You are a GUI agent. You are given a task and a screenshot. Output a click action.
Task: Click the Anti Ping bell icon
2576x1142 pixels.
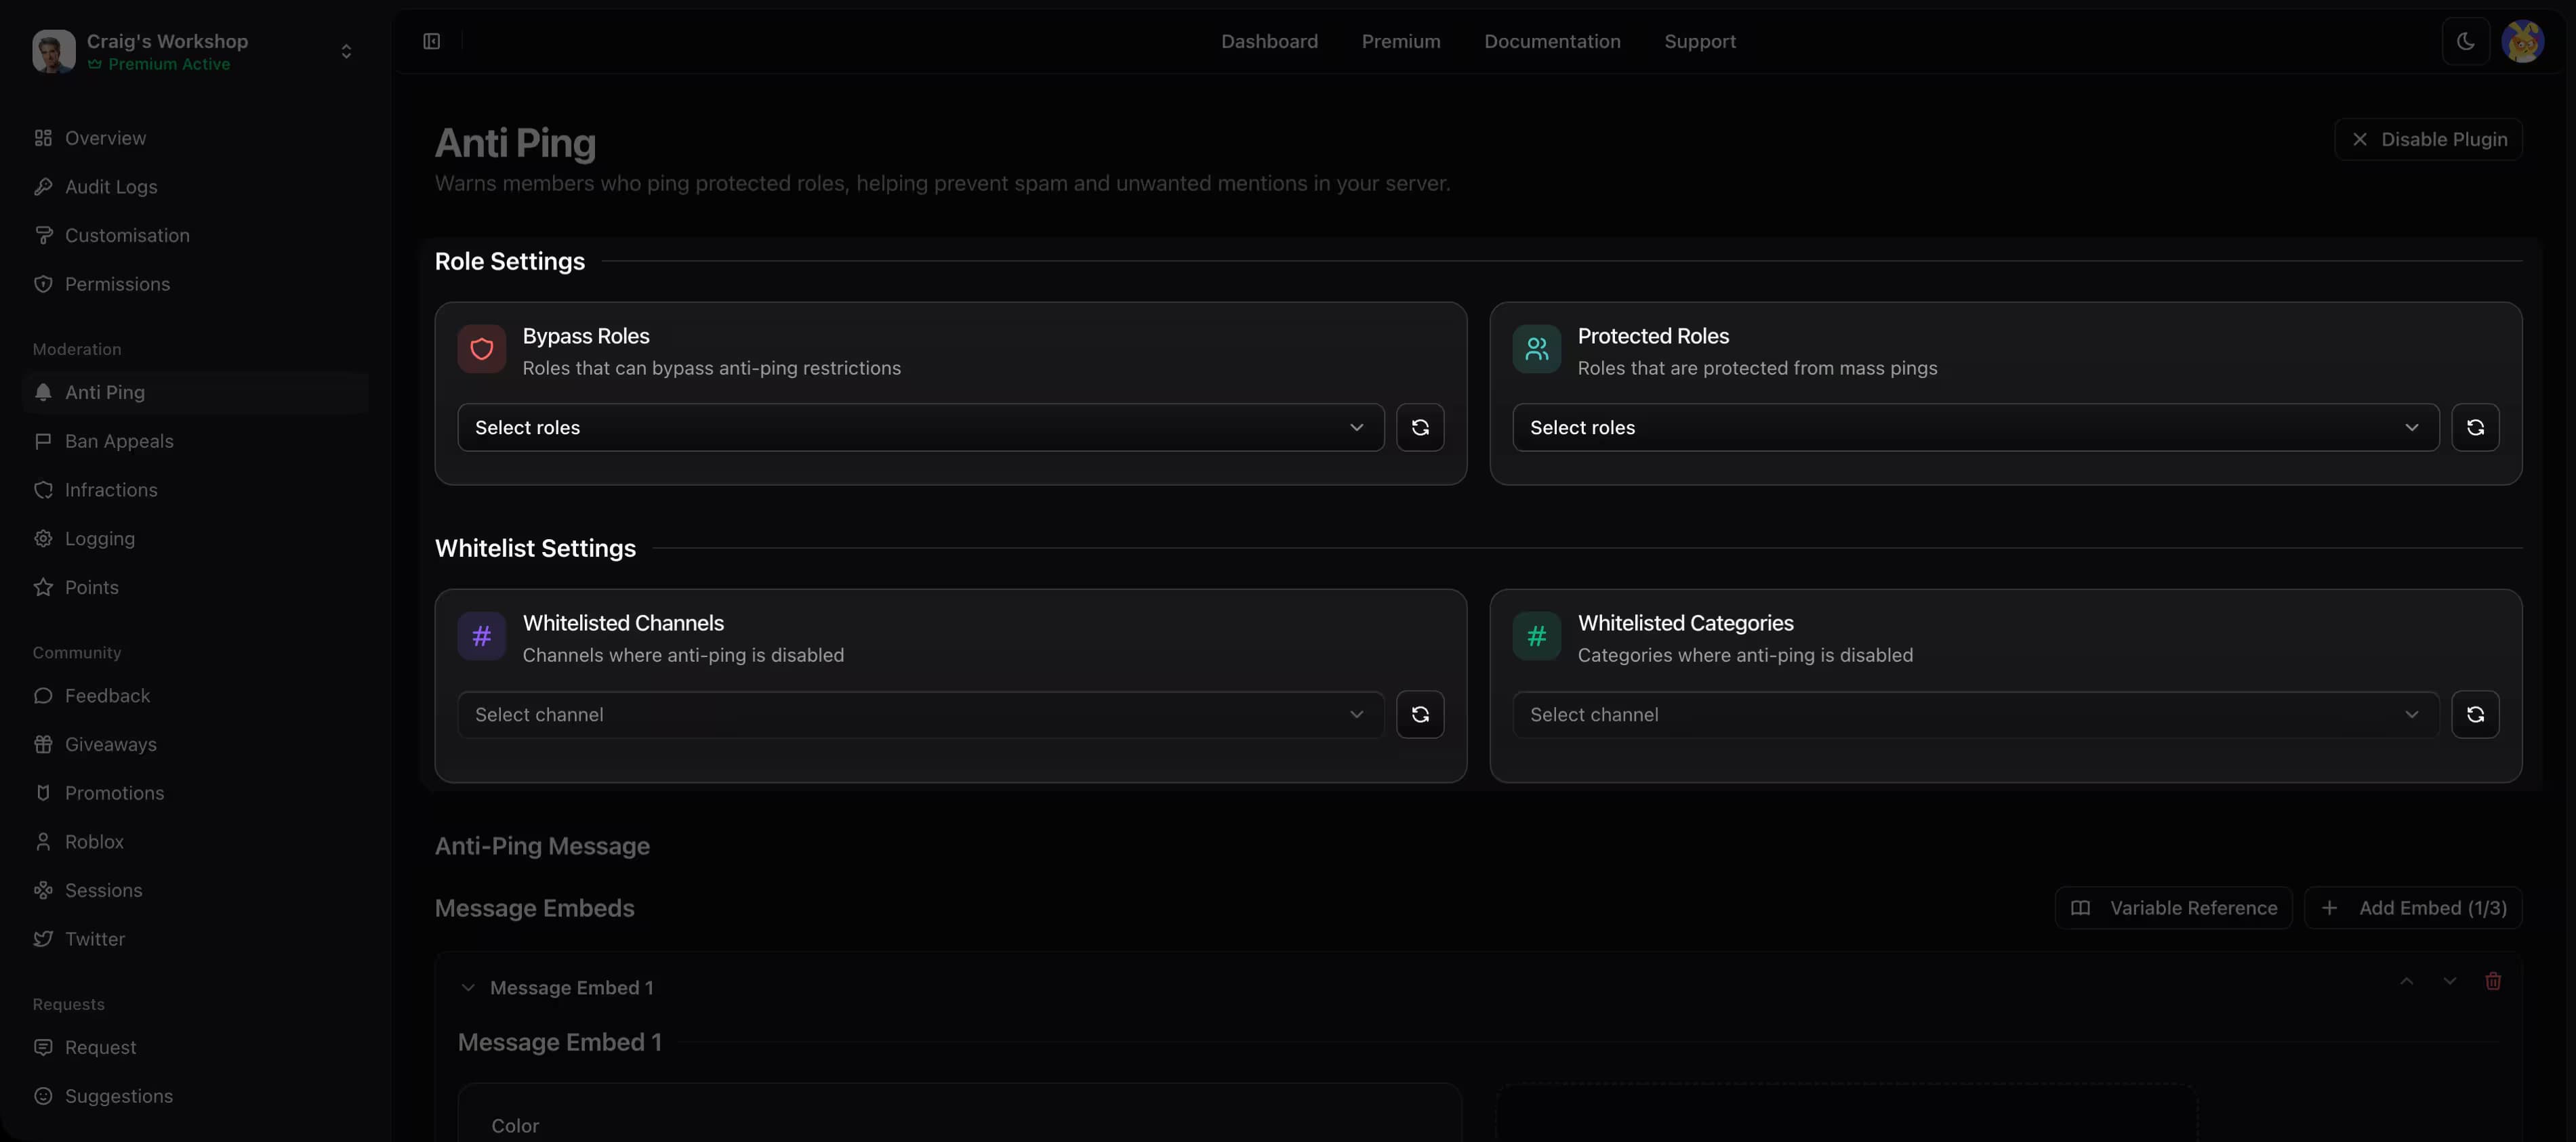(43, 393)
